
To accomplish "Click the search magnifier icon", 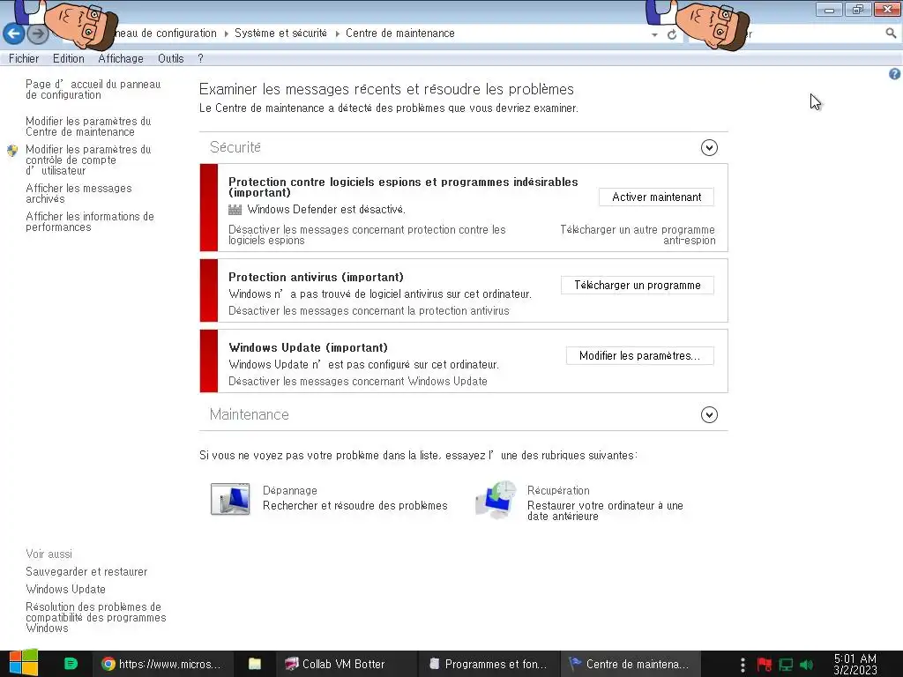I will point(891,34).
